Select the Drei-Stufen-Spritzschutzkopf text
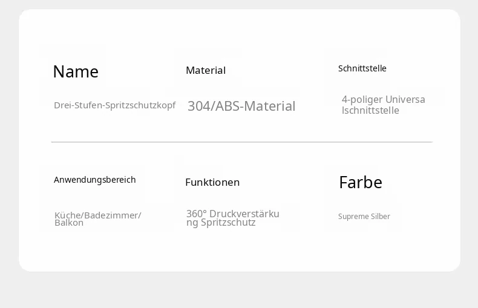Image resolution: width=478 pixels, height=308 pixels. pos(115,105)
